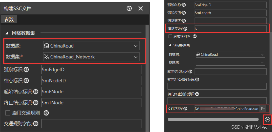This screenshot has width=272, height=132.
Task: Click help icon beside 起始结点标识
Action: tap(36, 92)
